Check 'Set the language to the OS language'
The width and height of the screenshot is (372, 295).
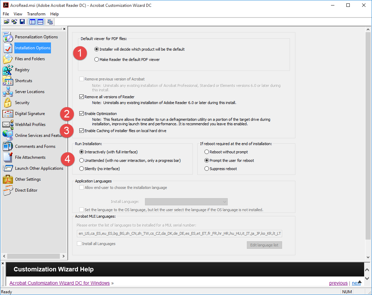81,210
